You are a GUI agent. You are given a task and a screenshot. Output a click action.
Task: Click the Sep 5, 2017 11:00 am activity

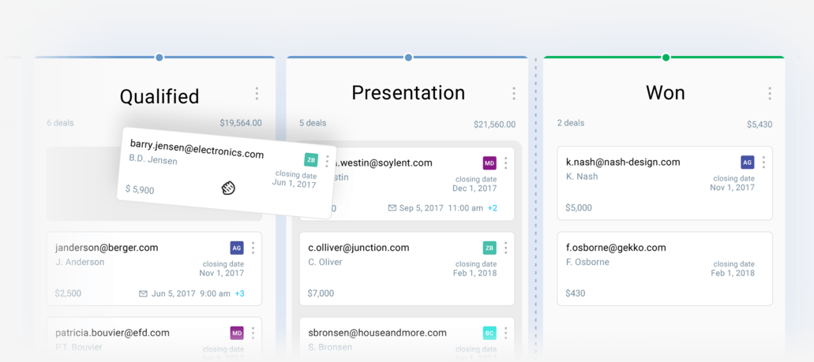coord(441,208)
